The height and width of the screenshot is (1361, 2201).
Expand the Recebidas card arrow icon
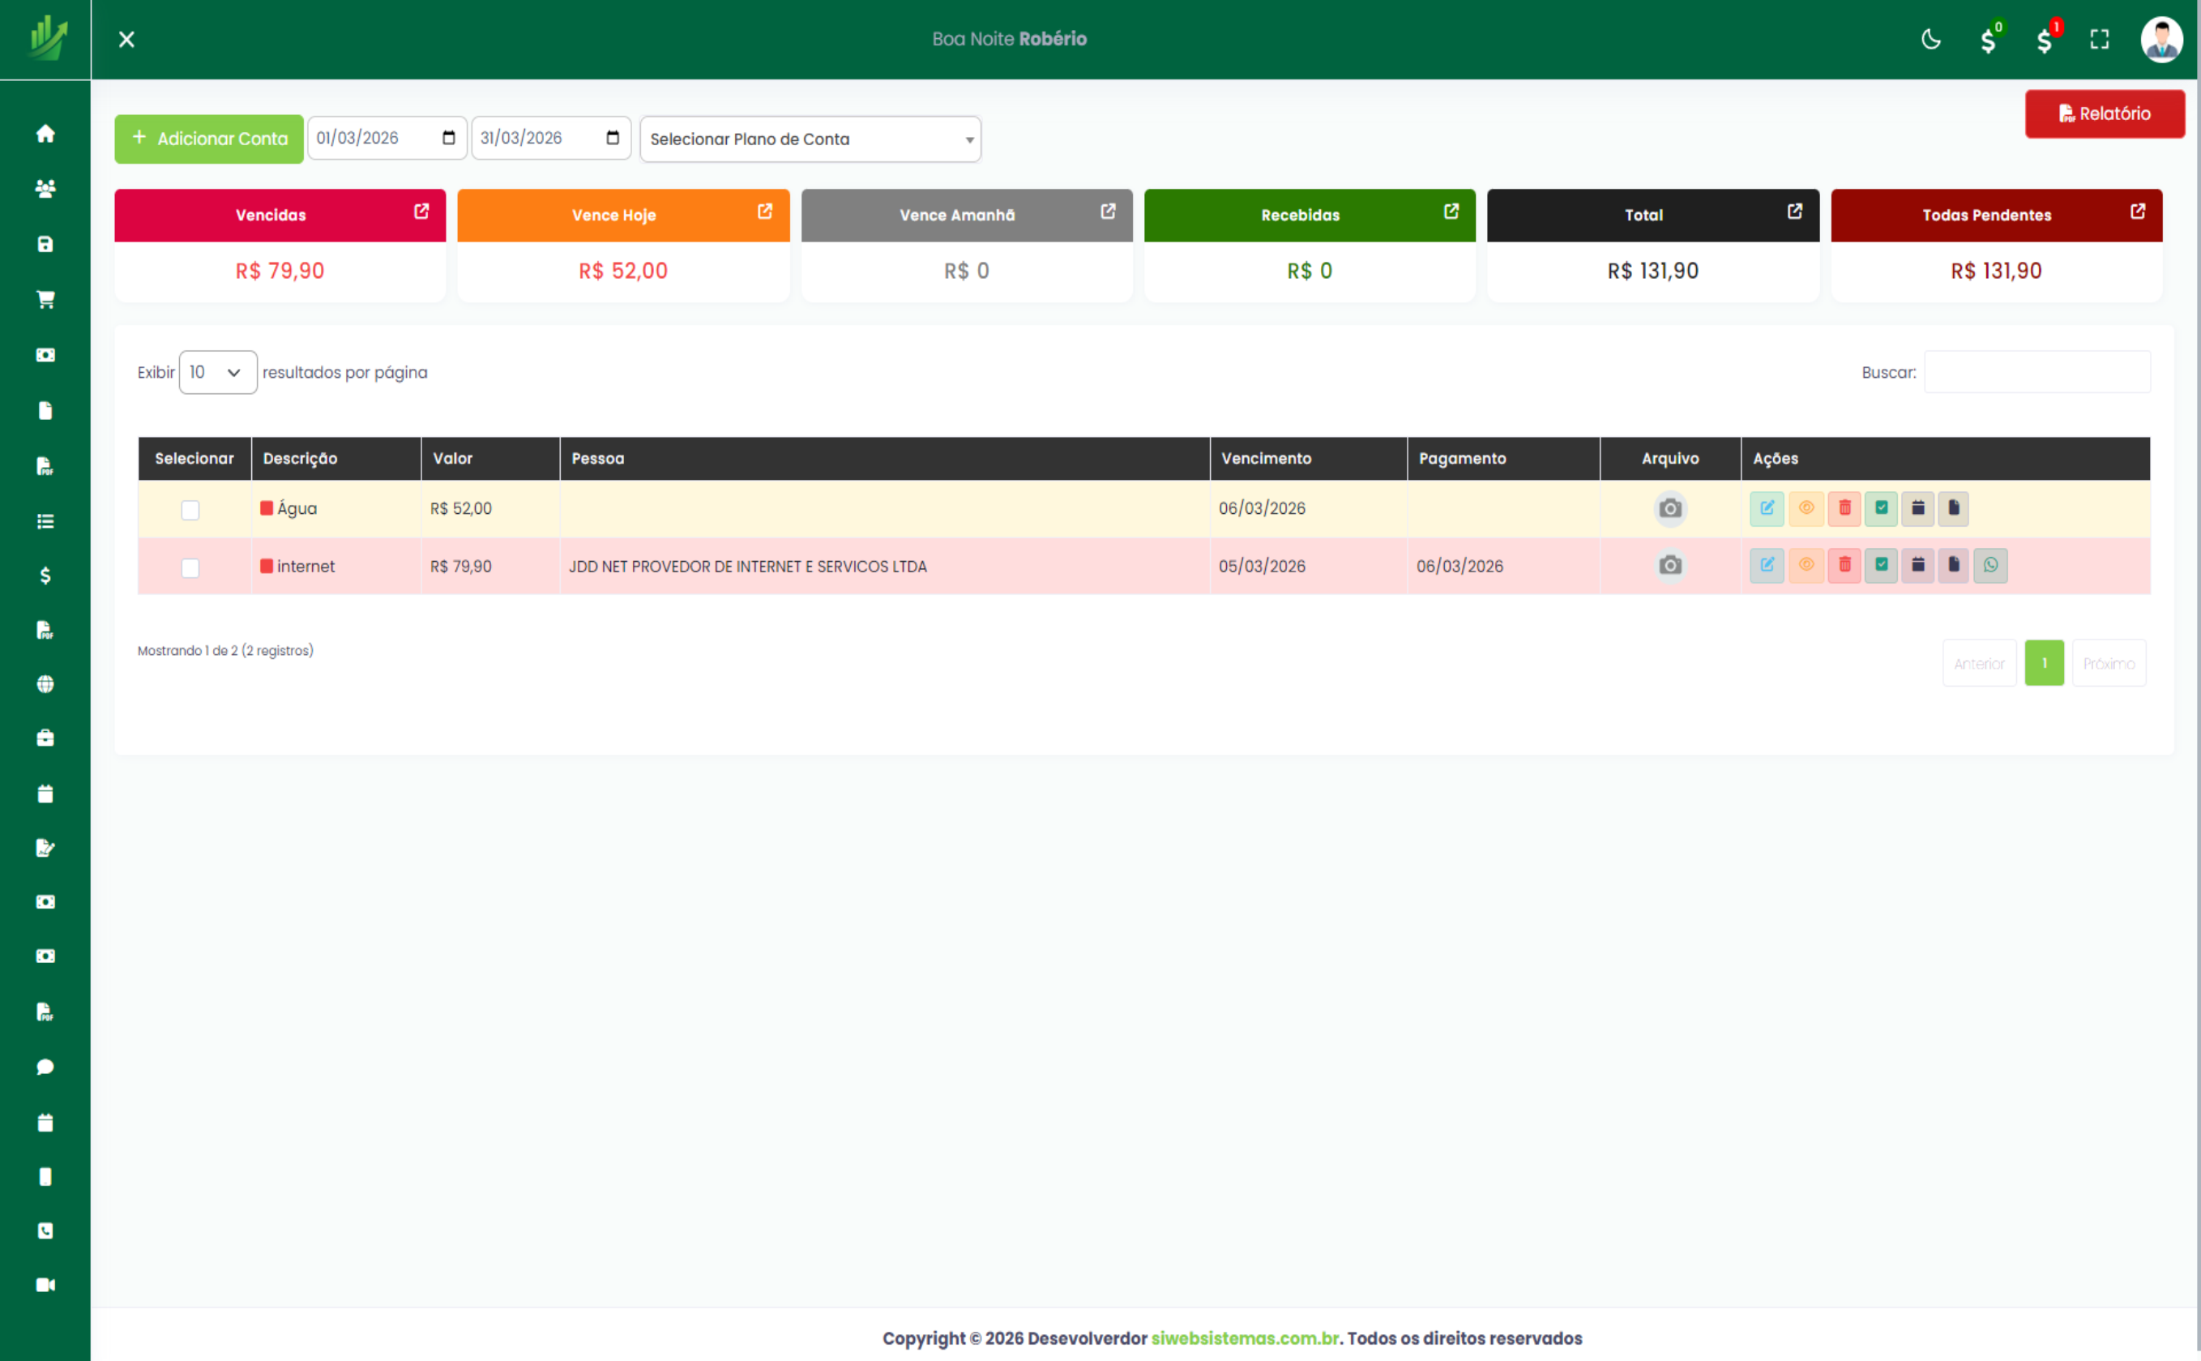(1451, 212)
